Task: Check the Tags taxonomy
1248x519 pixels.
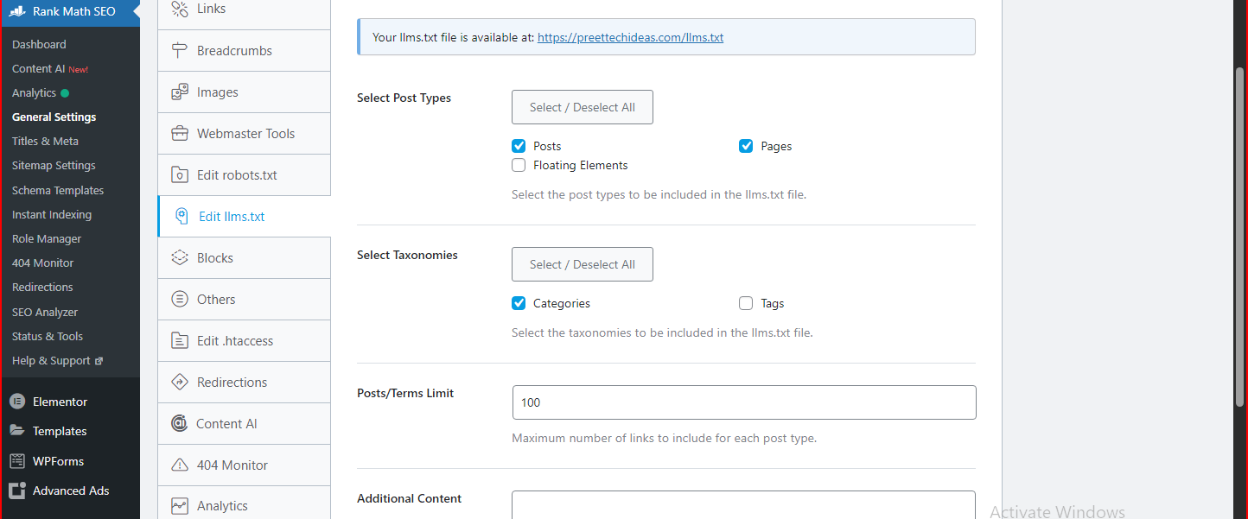Action: pyautogui.click(x=746, y=303)
